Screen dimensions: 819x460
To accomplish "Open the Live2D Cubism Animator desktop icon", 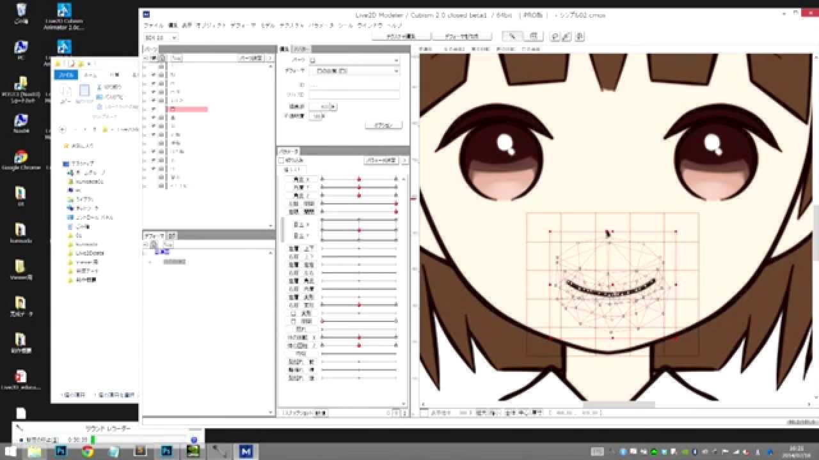I will [x=63, y=17].
